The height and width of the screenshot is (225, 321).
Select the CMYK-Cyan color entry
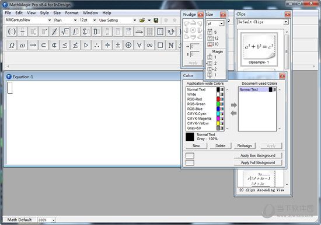point(205,114)
